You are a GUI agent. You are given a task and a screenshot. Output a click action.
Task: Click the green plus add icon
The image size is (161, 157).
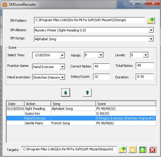tap(143, 149)
